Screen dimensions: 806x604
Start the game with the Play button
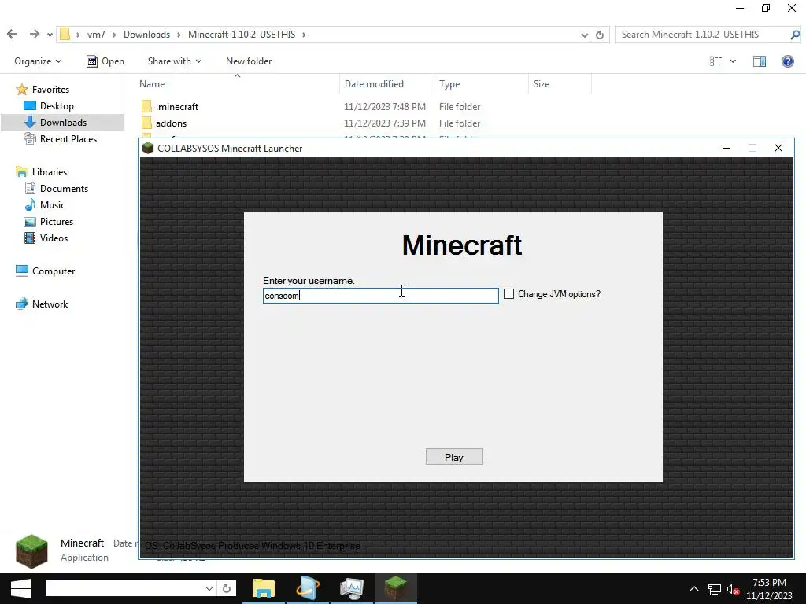pyautogui.click(x=454, y=457)
